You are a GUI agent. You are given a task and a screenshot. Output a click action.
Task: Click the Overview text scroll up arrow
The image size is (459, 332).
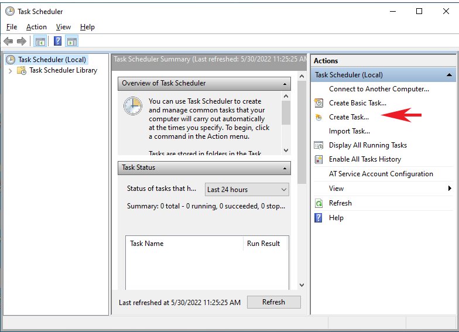click(286, 96)
